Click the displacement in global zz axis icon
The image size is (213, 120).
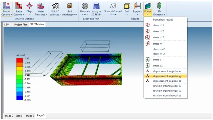pyautogui.click(x=148, y=81)
